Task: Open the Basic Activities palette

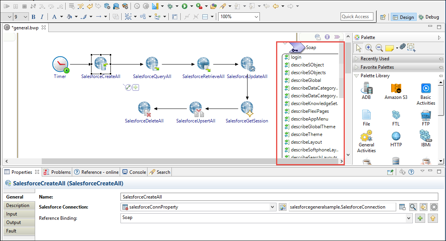Action: click(x=426, y=94)
